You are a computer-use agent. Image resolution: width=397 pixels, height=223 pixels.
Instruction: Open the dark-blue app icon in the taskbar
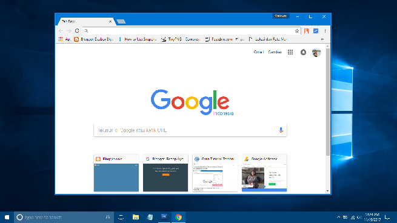pyautogui.click(x=164, y=217)
